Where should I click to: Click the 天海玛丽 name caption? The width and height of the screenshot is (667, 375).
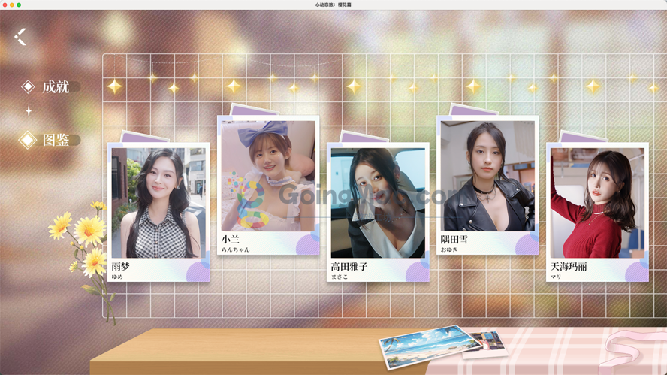pos(569,267)
